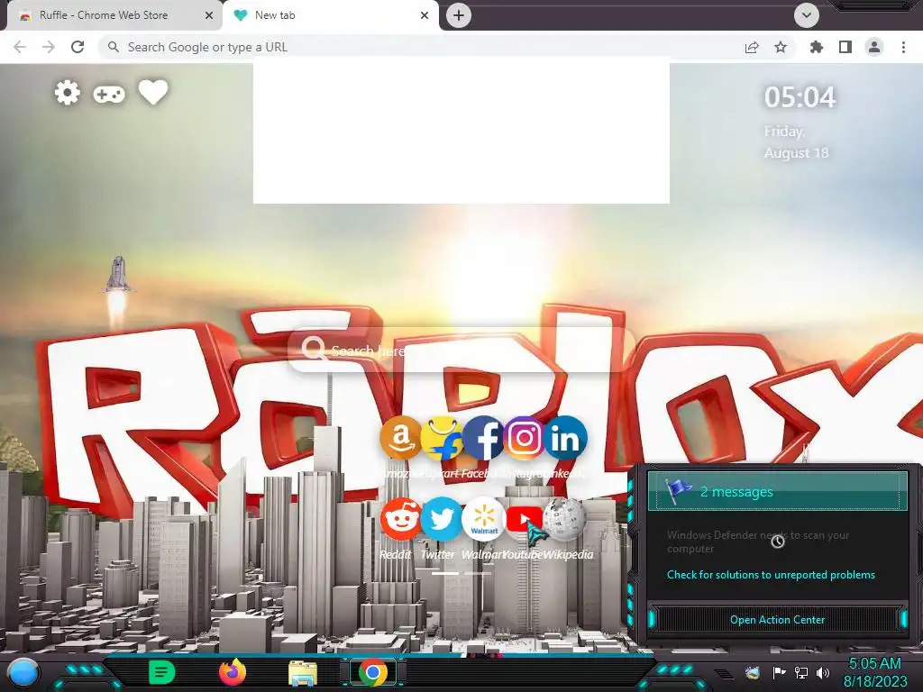Open the games controller icon
This screenshot has width=923, height=692.
(x=109, y=94)
